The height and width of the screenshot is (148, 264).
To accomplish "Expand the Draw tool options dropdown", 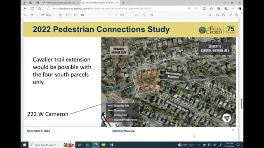I will pyautogui.click(x=54, y=15).
